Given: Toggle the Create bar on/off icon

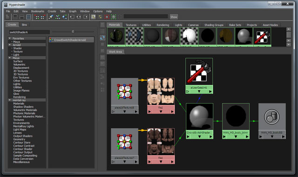Looking at the screenshot, I should (7, 17).
